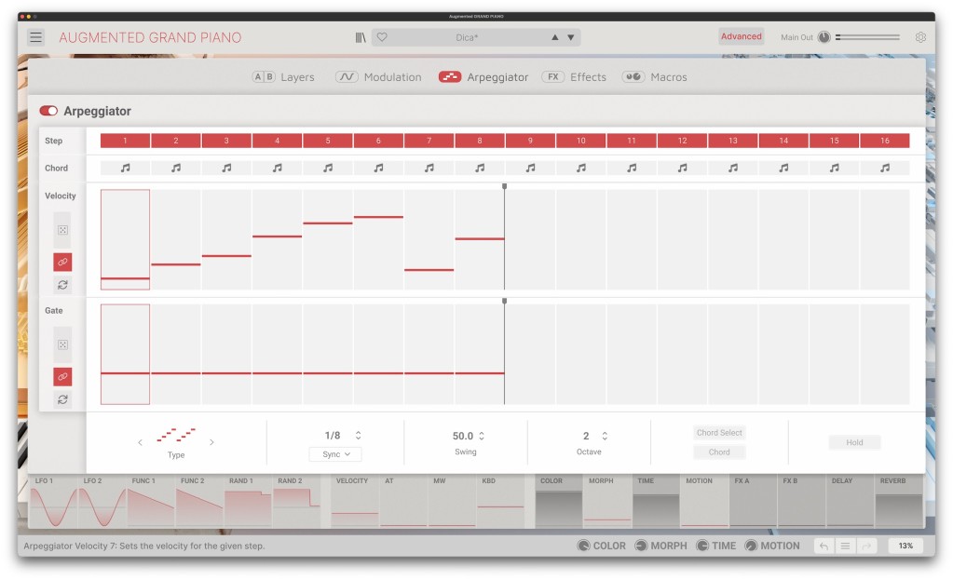The image size is (953, 580).
Task: Randomize gate with the dice icon
Action: click(62, 344)
